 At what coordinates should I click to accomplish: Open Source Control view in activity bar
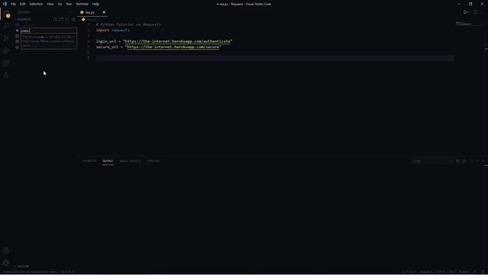click(x=6, y=38)
